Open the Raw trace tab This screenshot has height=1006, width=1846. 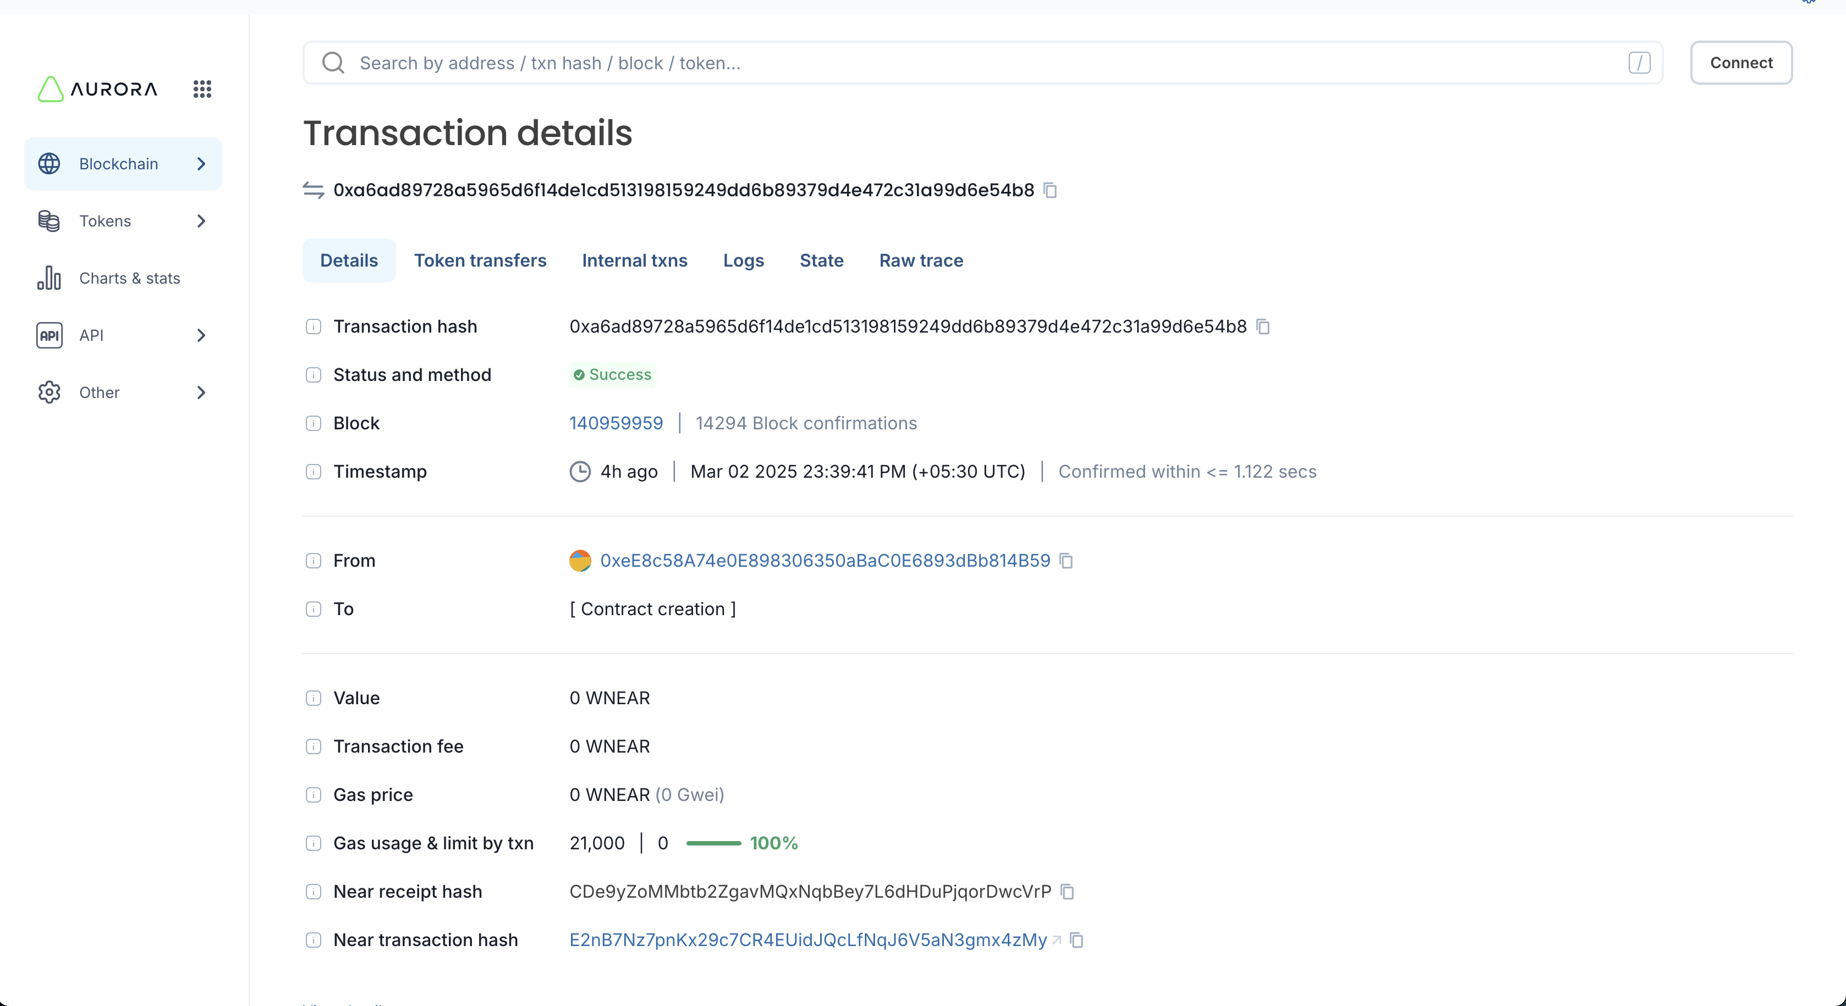(921, 261)
